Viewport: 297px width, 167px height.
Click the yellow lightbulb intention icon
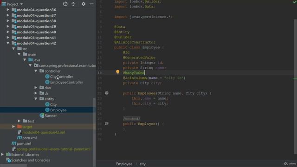[x=117, y=72]
